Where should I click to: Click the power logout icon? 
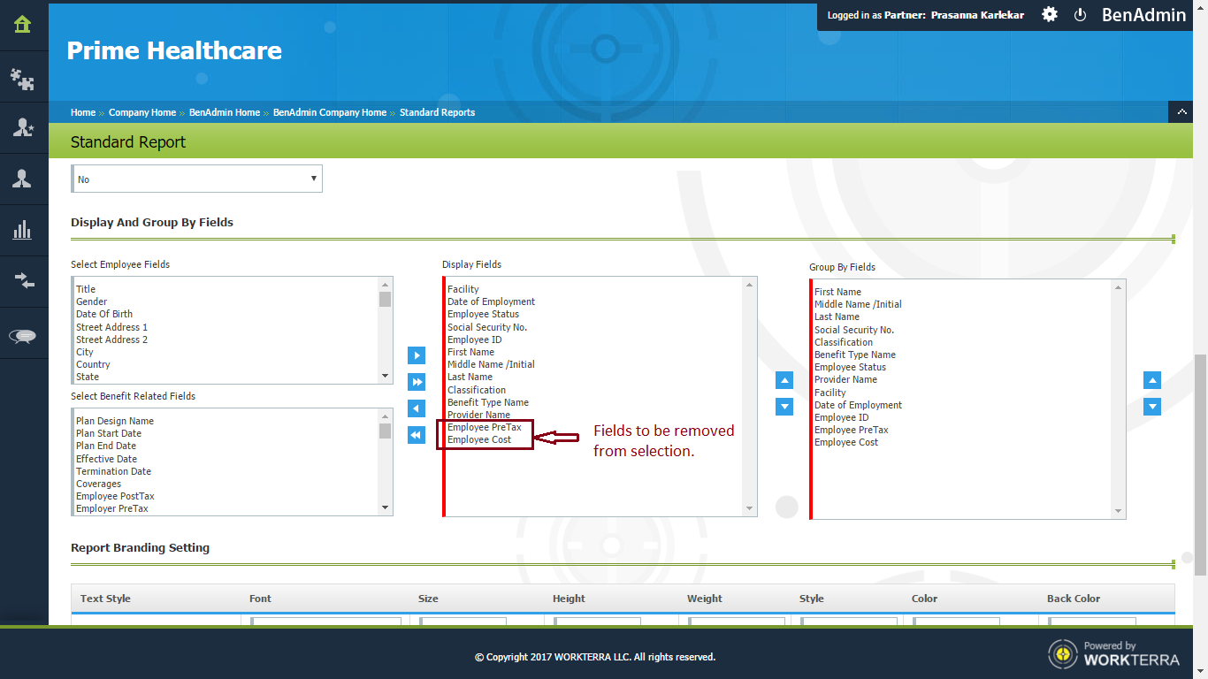point(1080,15)
